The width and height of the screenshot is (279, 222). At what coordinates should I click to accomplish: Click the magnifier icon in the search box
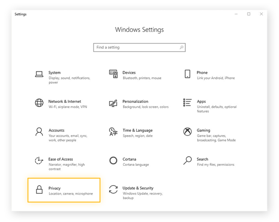(181, 47)
